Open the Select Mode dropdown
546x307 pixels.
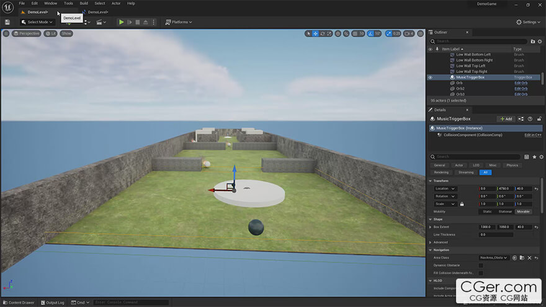37,22
